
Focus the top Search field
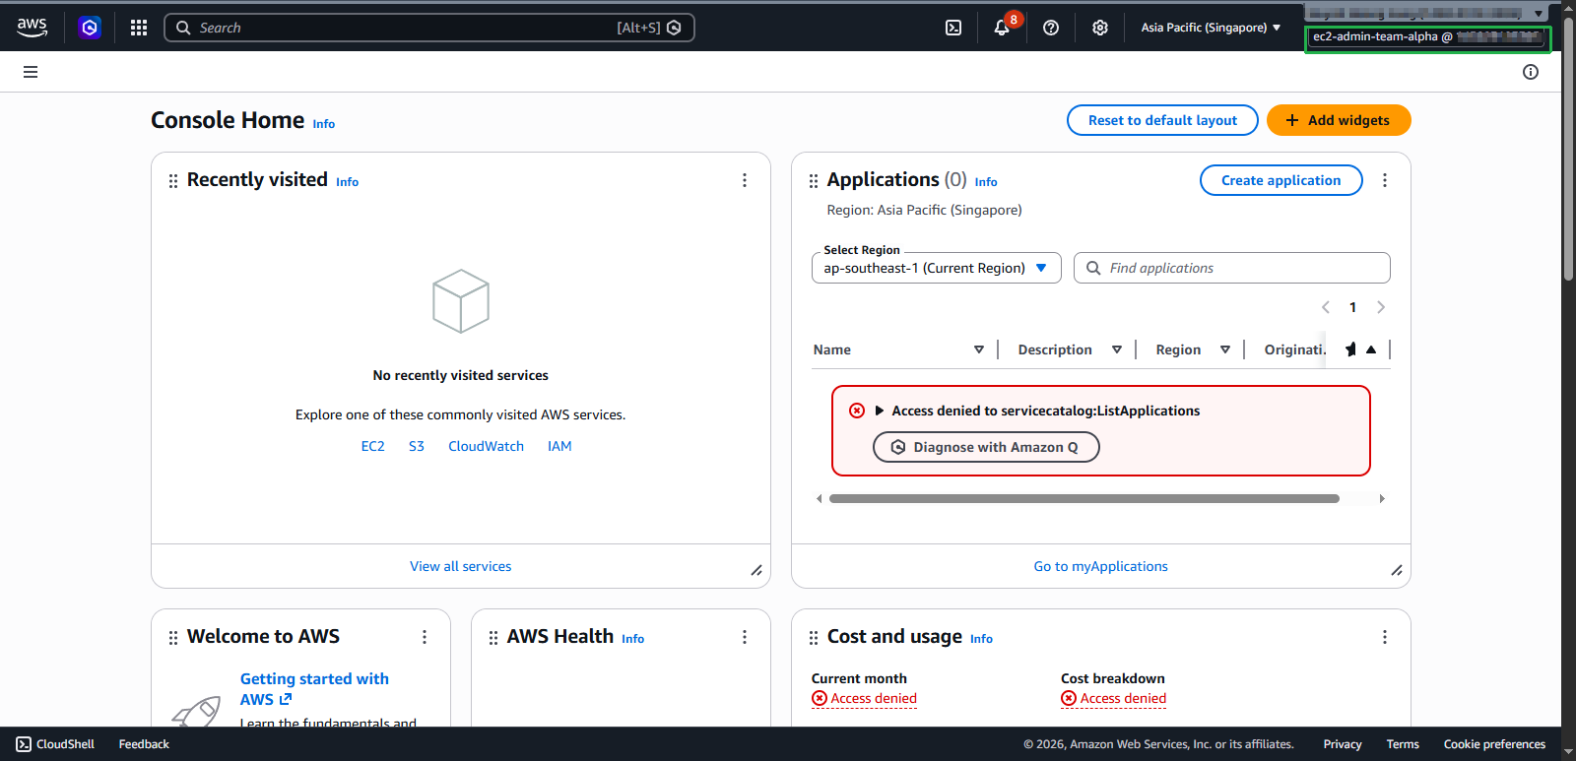(429, 28)
